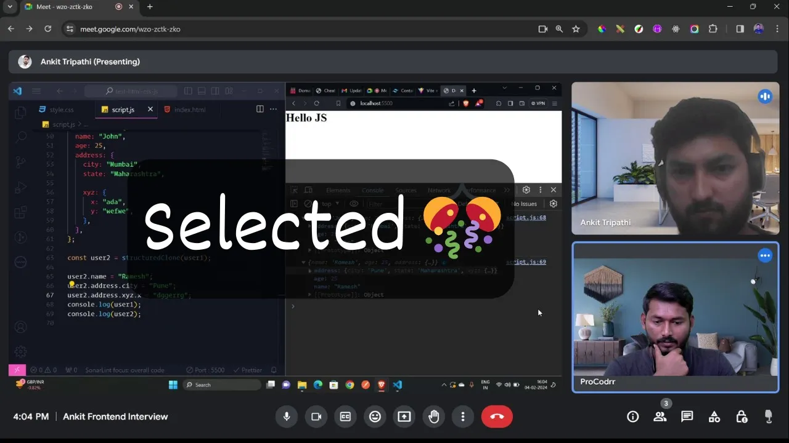Select the ProCodrr video tile
The height and width of the screenshot is (443, 789).
[x=675, y=317]
